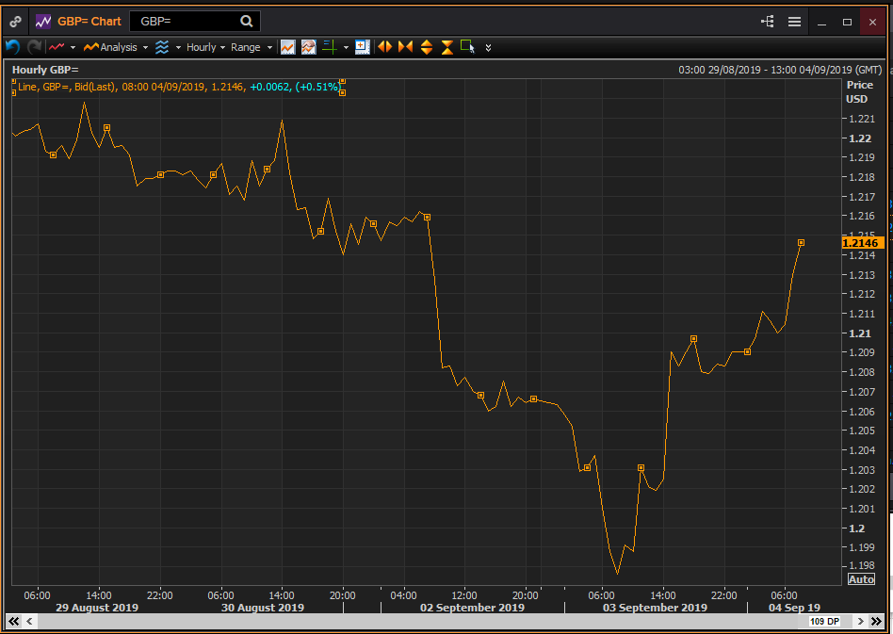Click the single right arrow scroll button

click(861, 621)
